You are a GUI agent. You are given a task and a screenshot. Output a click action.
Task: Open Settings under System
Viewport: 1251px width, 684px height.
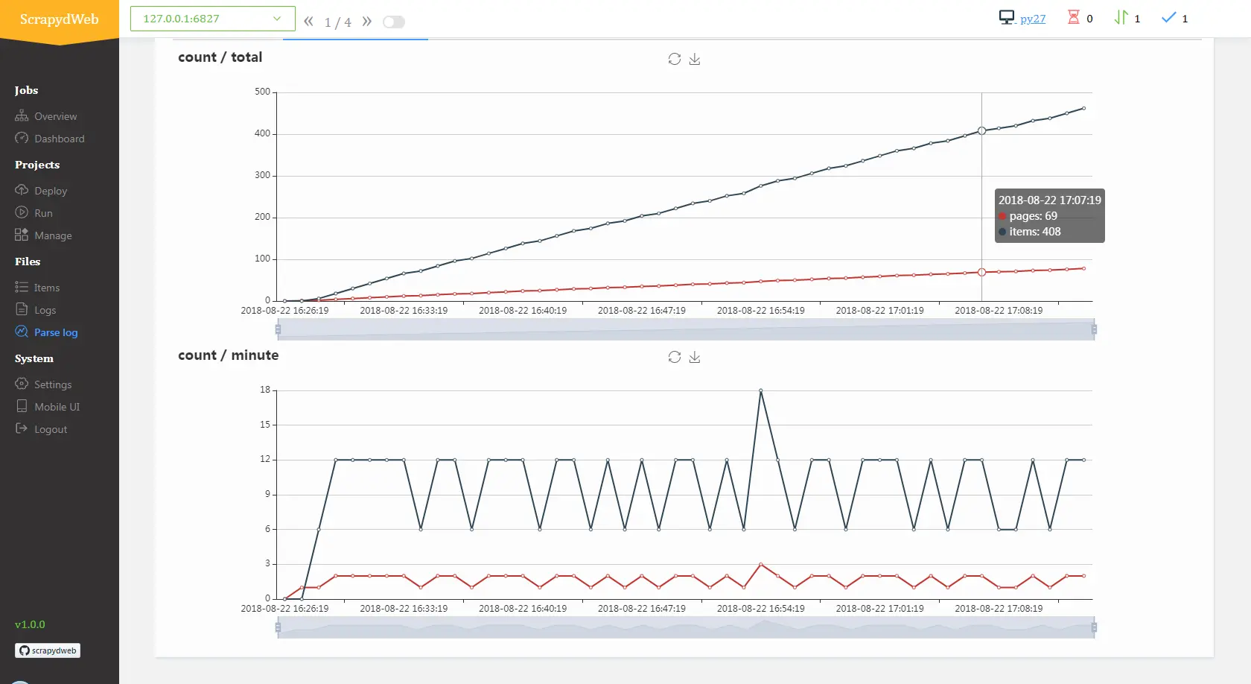(x=53, y=384)
